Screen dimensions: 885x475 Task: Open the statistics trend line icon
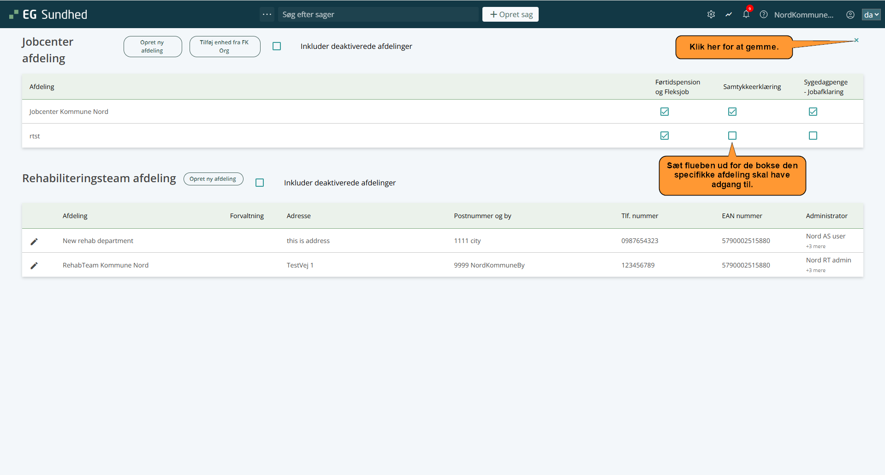click(728, 14)
